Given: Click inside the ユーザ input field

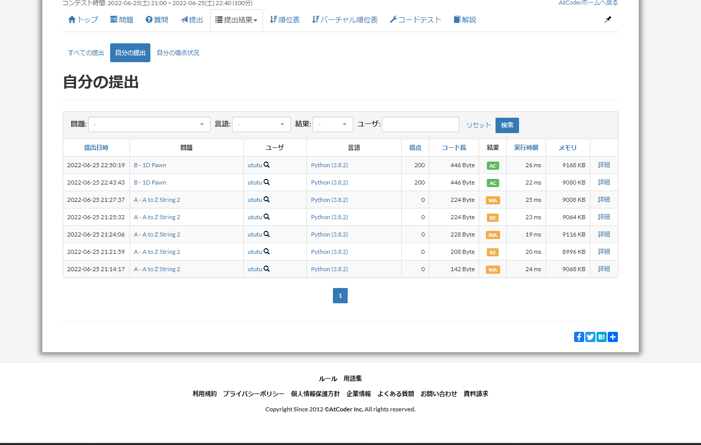Looking at the screenshot, I should click(420, 124).
